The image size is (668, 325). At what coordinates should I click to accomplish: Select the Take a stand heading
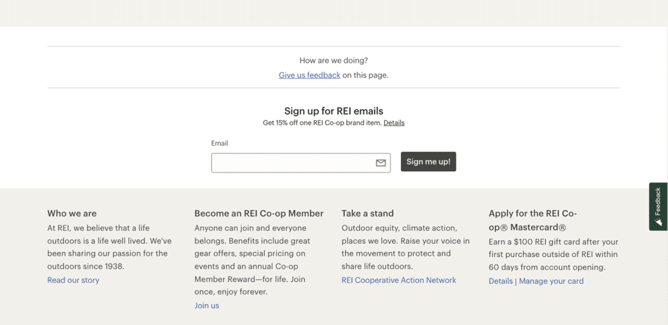(367, 213)
